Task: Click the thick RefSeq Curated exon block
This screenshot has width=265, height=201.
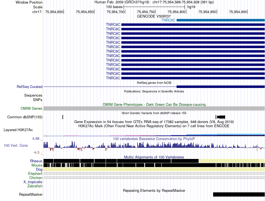Action: tap(221, 87)
